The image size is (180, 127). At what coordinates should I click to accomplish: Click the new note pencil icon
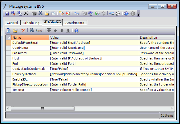click(61, 14)
